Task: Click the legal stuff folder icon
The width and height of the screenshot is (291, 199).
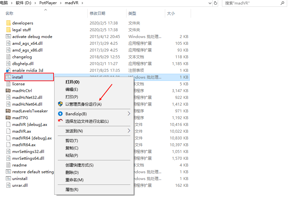Action: (8, 30)
